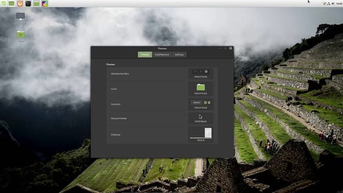This screenshot has width=343, height=193.
Task: Open Mouse Pointer theme chooser DMZ-Black
Action: 201,118
